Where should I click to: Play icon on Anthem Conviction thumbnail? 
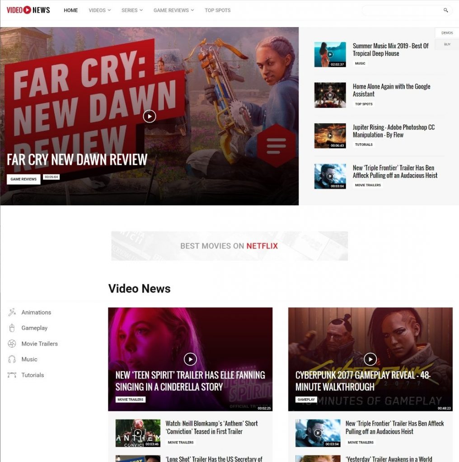pyautogui.click(x=138, y=433)
